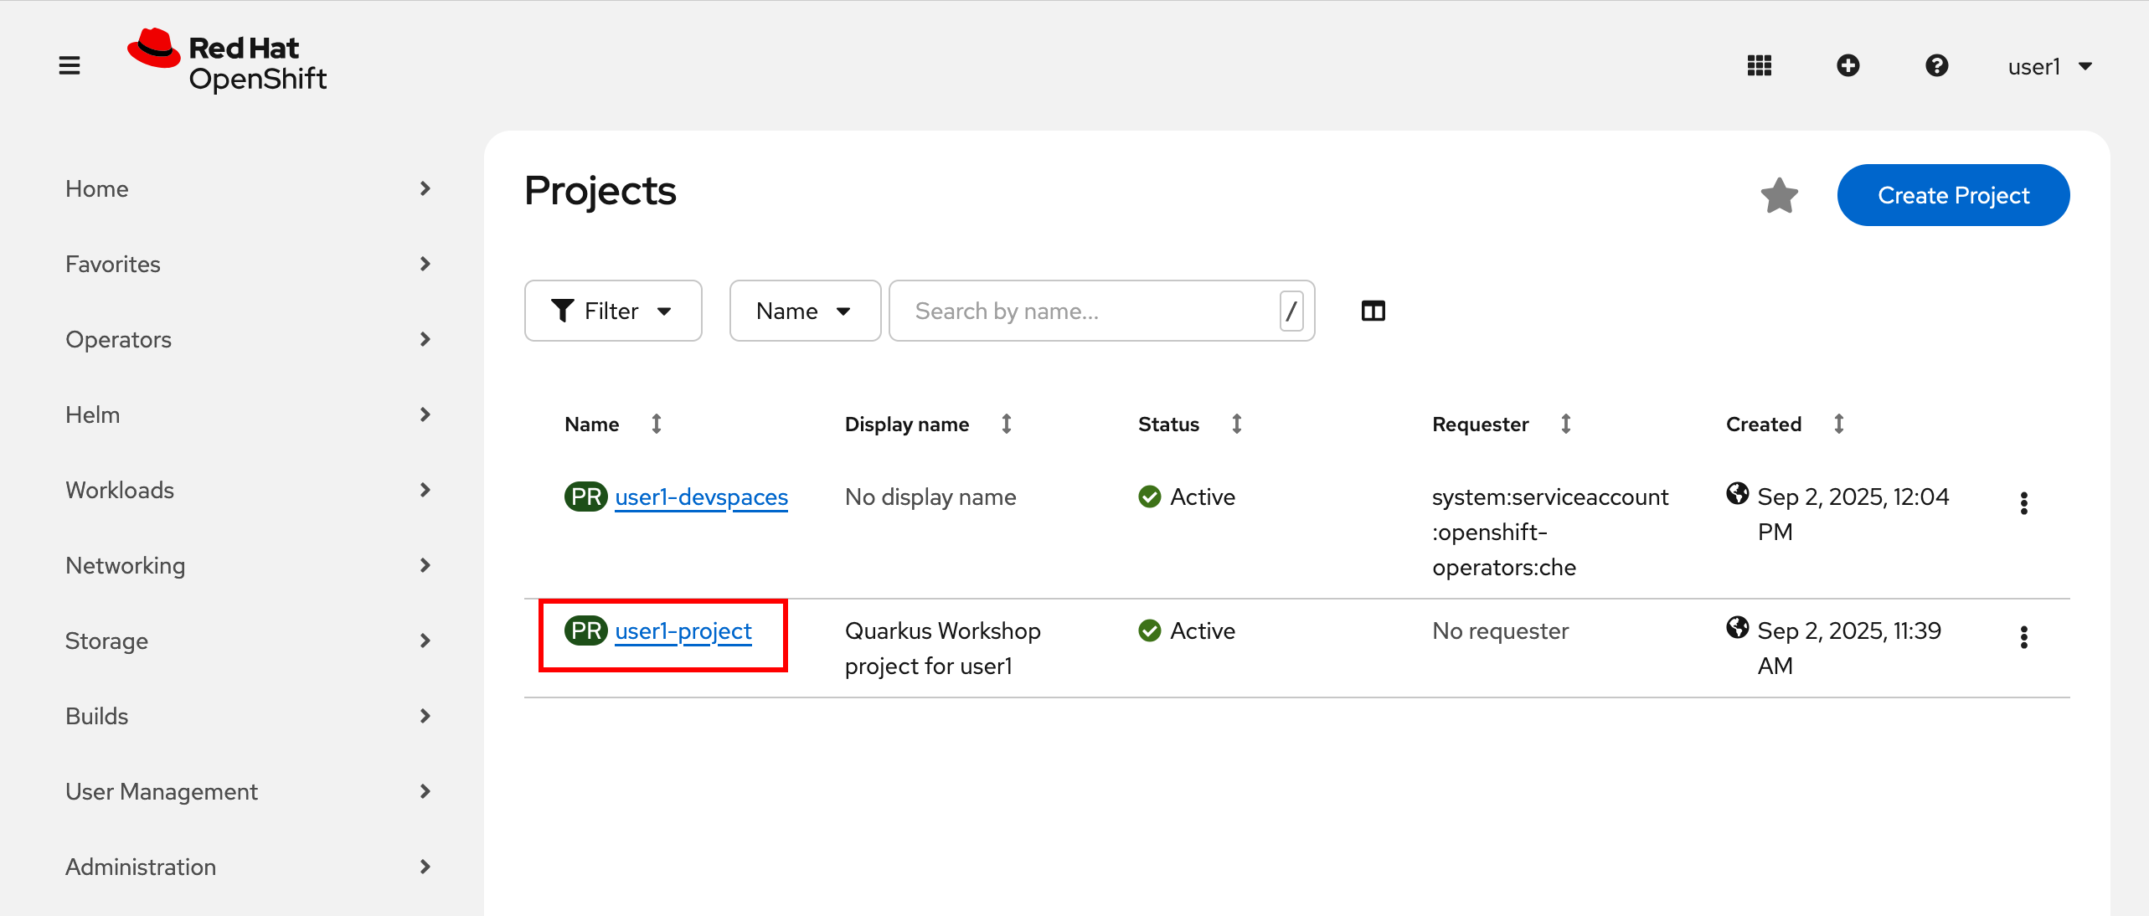2149x916 pixels.
Task: Open the user1 account dropdown
Action: 2049,67
